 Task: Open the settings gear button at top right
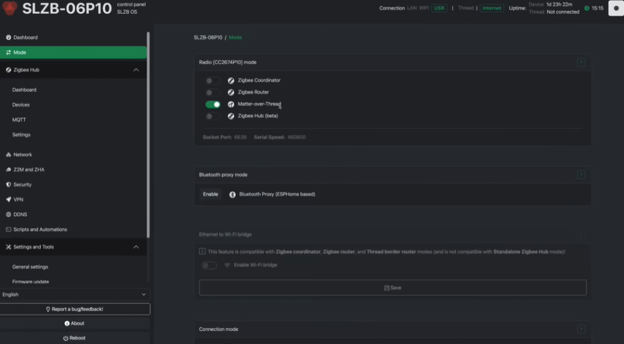coord(616,8)
